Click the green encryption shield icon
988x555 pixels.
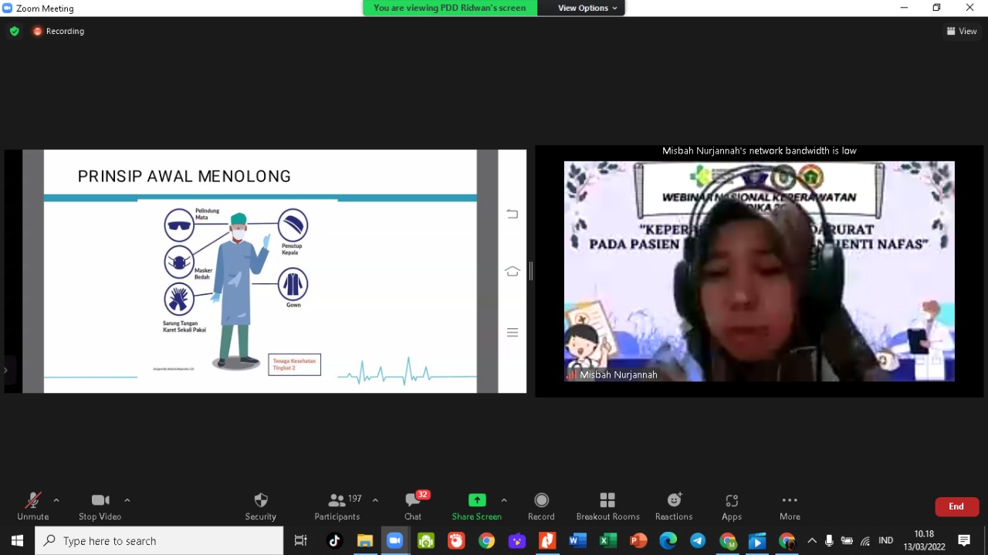(x=14, y=32)
